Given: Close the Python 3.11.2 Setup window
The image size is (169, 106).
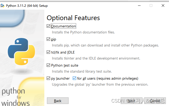Looking at the screenshot, I should (163, 5).
